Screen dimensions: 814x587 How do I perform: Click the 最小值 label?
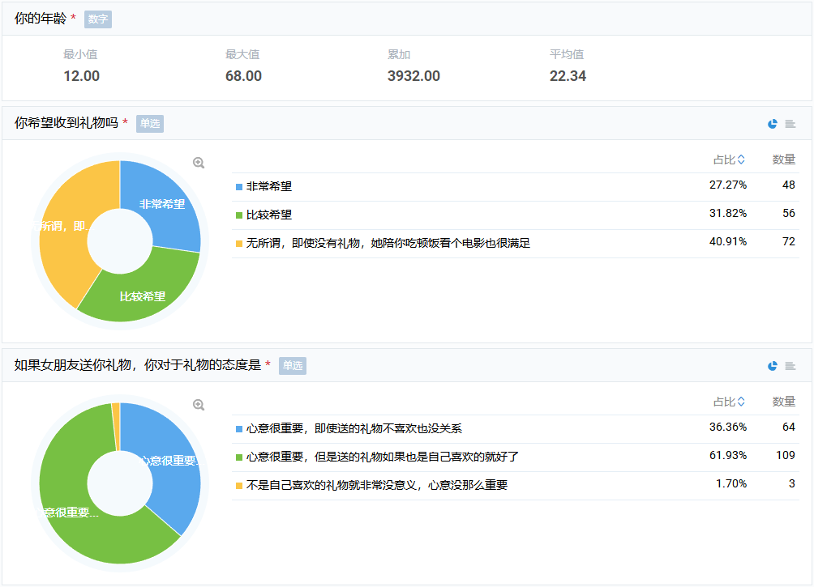[80, 54]
